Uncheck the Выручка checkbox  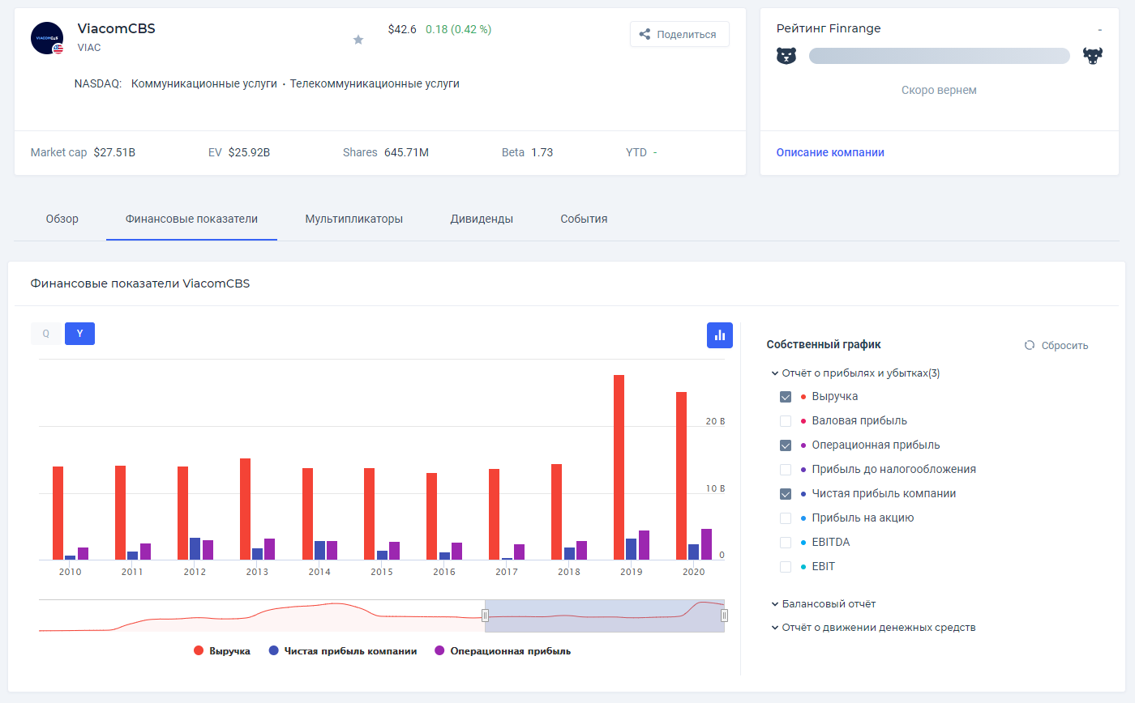[x=785, y=397]
